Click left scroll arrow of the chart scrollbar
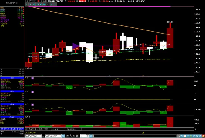The height and width of the screenshot is (138, 205). 93,136
